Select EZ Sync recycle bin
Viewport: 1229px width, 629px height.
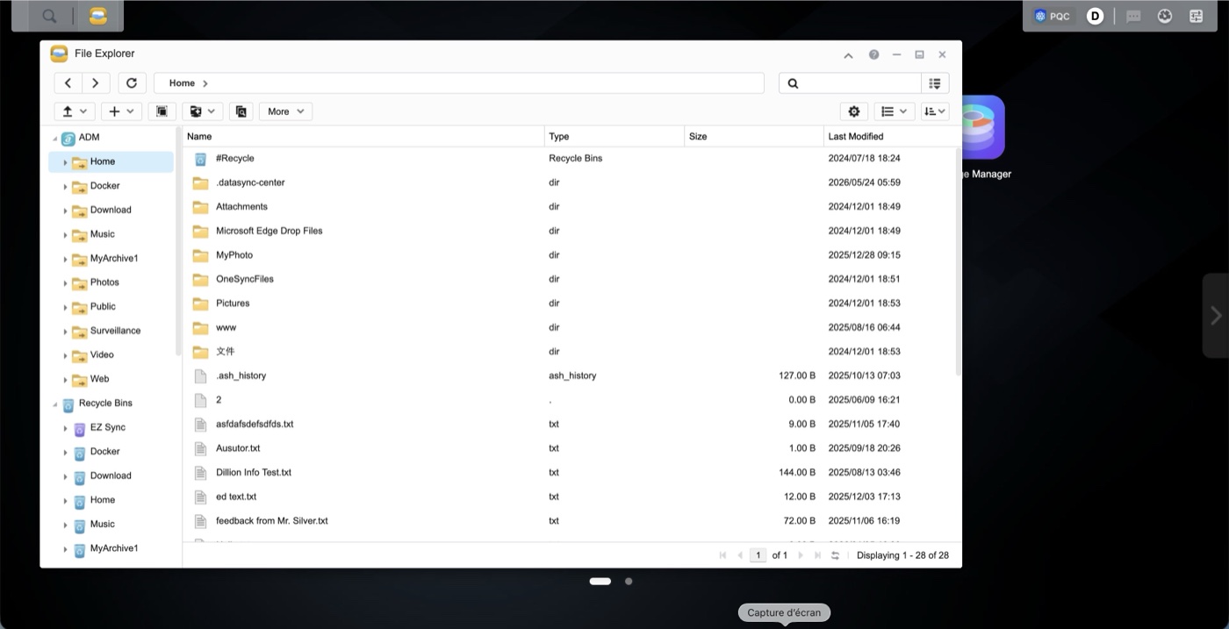[x=107, y=427]
